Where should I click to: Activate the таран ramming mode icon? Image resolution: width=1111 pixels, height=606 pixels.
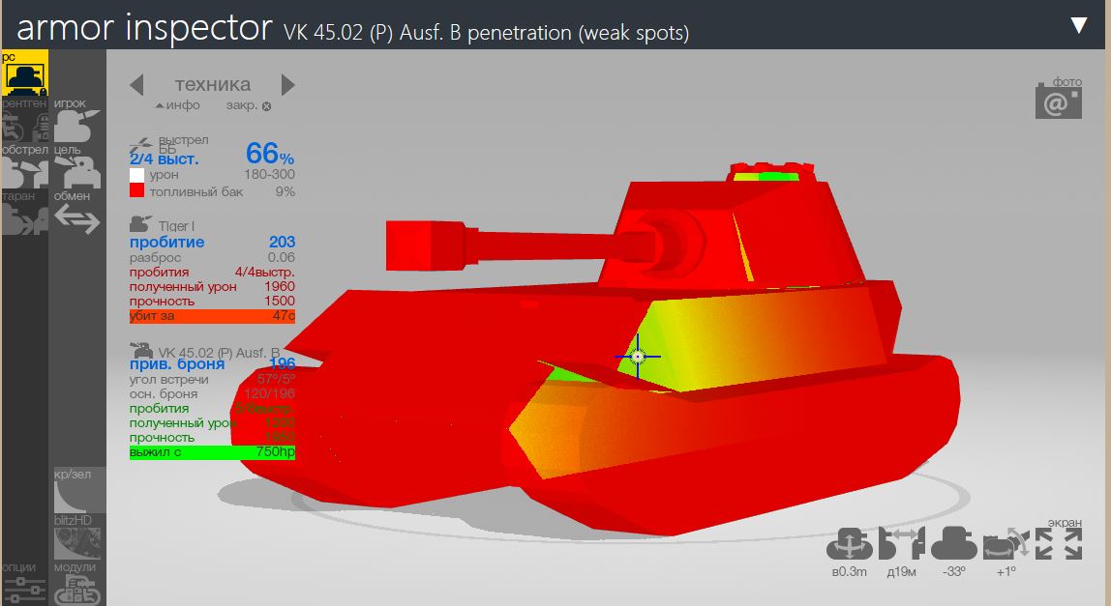(25, 213)
